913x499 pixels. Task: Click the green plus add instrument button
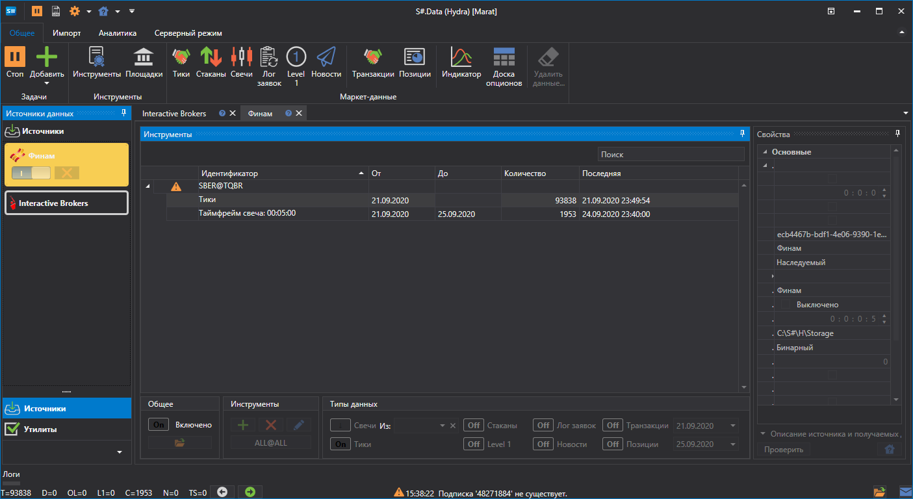click(243, 425)
